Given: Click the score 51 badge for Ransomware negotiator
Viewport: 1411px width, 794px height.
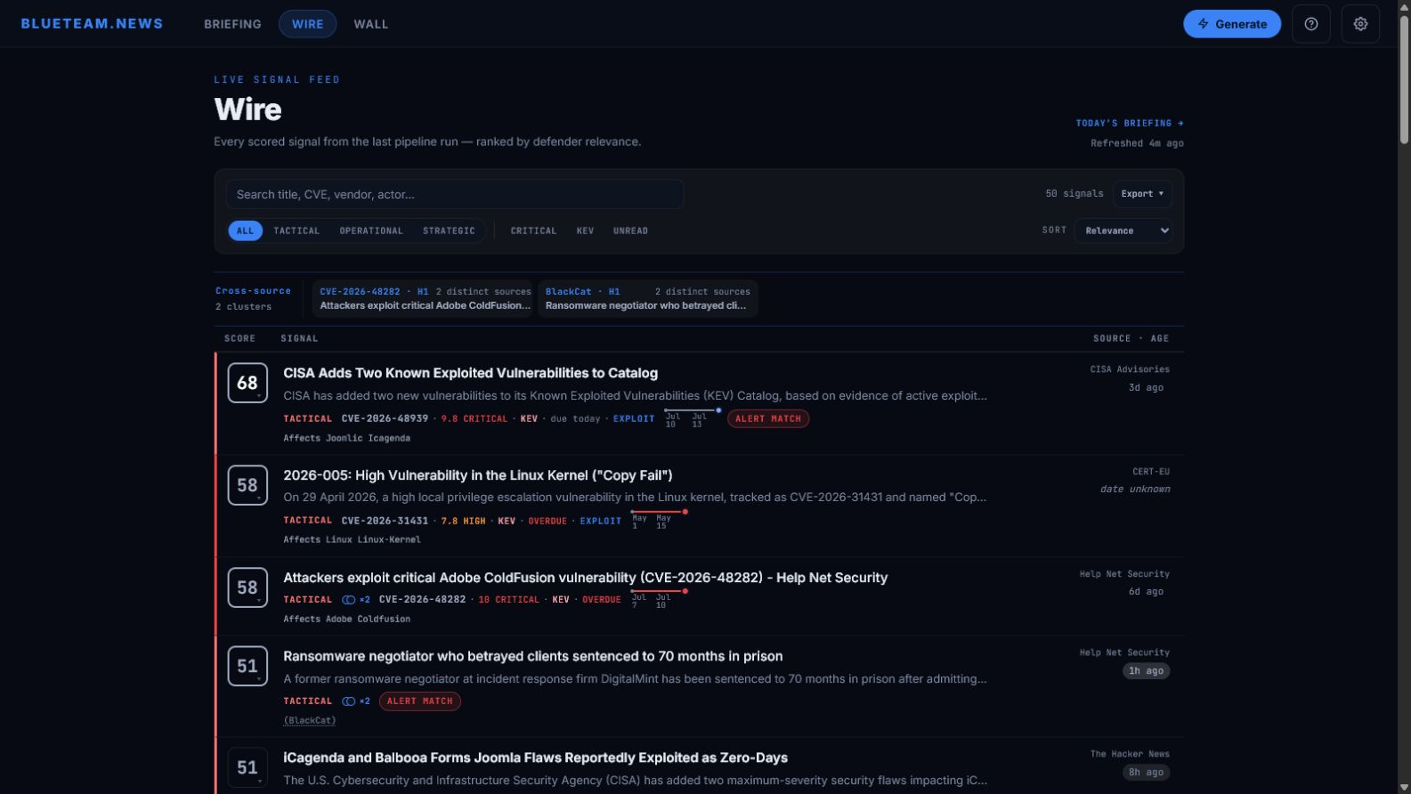Looking at the screenshot, I should (247, 666).
